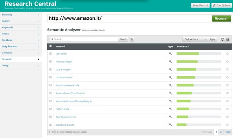Check the Fashion e stile row checkbox
Viewport: 233px width, 138px height.
pyautogui.click(x=50, y=109)
